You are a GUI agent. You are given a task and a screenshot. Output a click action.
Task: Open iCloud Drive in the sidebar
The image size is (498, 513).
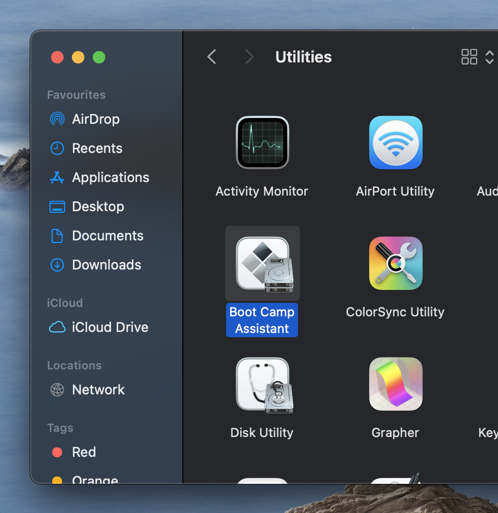point(110,327)
